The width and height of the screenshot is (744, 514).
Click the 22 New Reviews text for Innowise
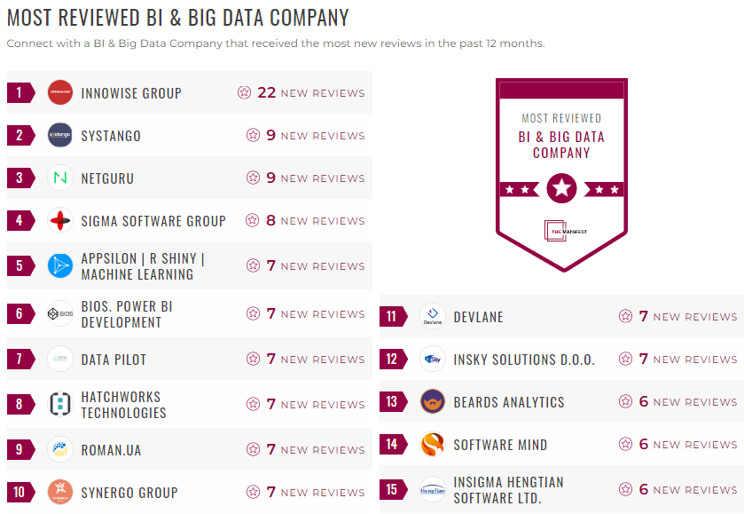(311, 92)
